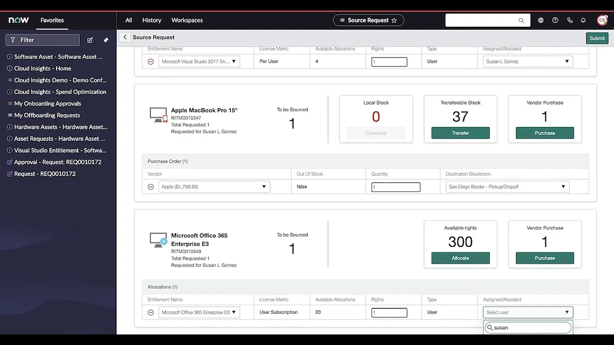Screen dimensions: 614x345
Task: Click the Transferable Stock value 37
Action: pyautogui.click(x=460, y=116)
